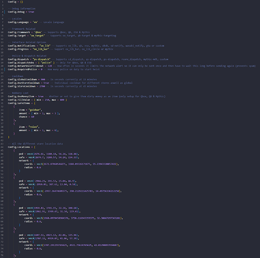Click the 'ped' key on line 70

[21, 235]
